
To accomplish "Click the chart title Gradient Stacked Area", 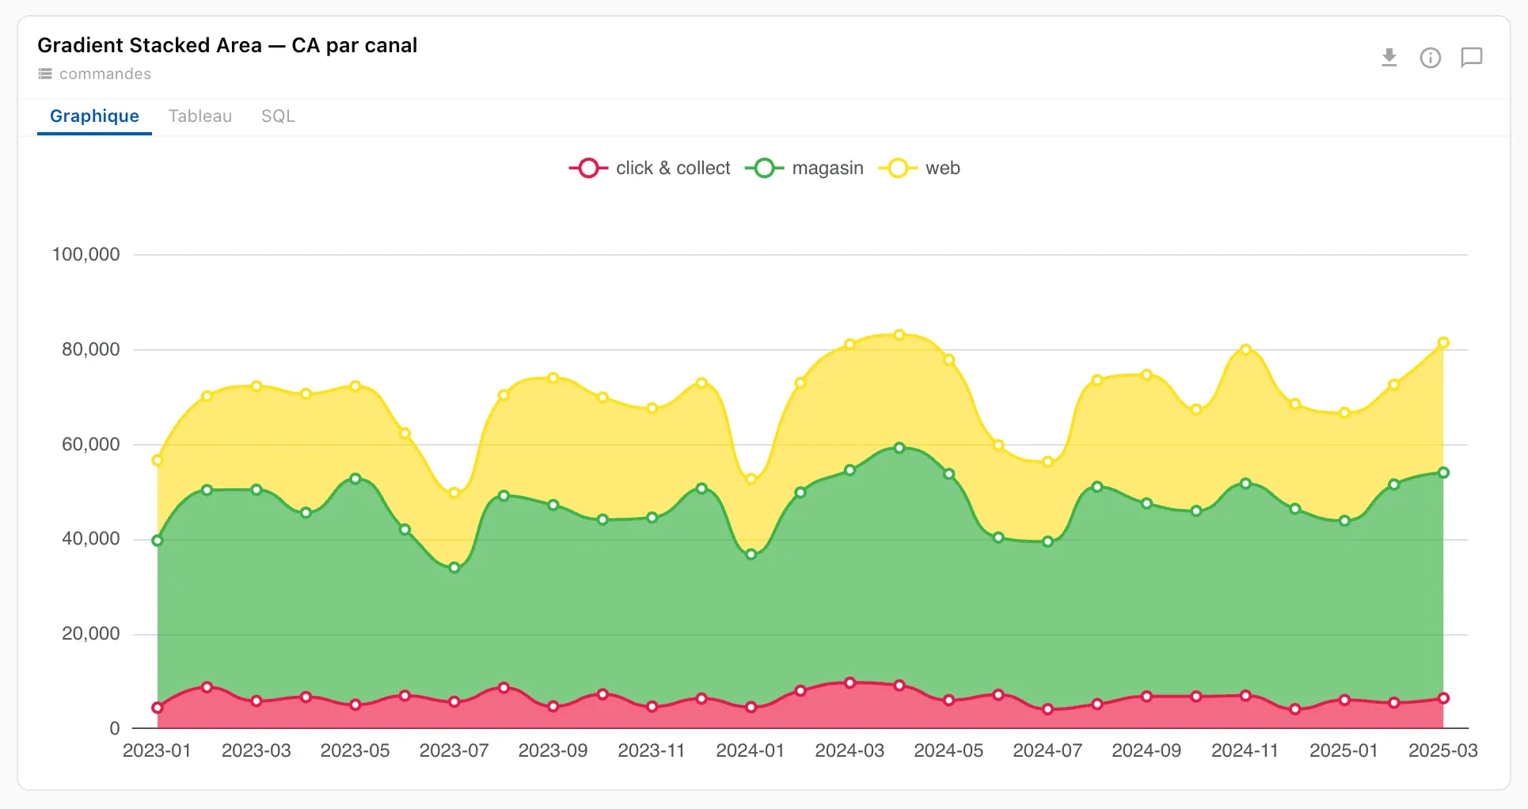I will [227, 45].
